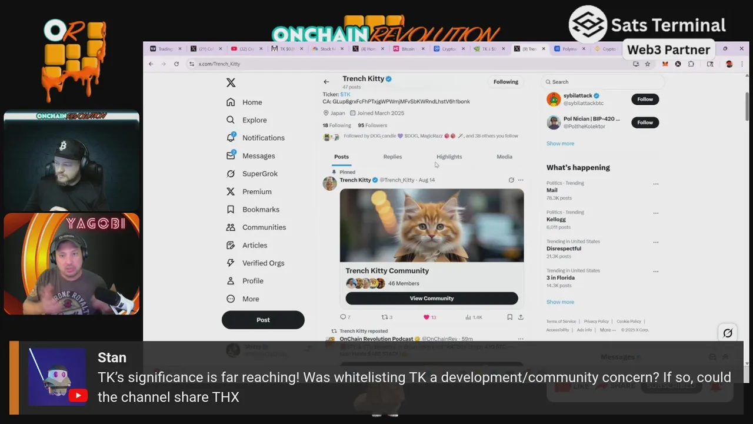Click Show more under What's happening
Image resolution: width=753 pixels, height=424 pixels.
click(560, 302)
